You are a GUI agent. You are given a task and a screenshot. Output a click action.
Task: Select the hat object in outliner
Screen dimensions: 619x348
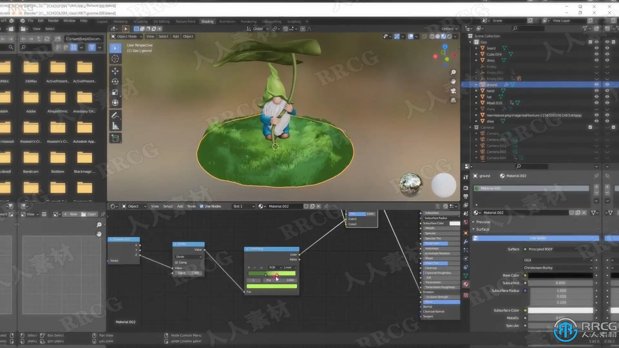click(489, 97)
